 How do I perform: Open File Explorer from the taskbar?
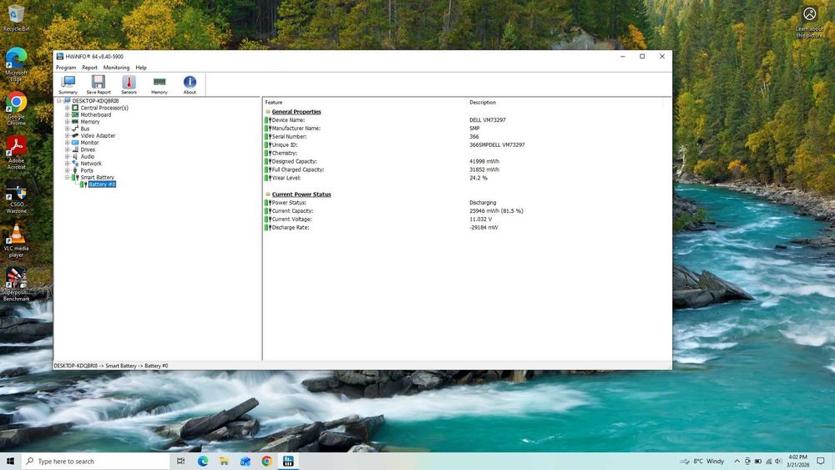(224, 461)
